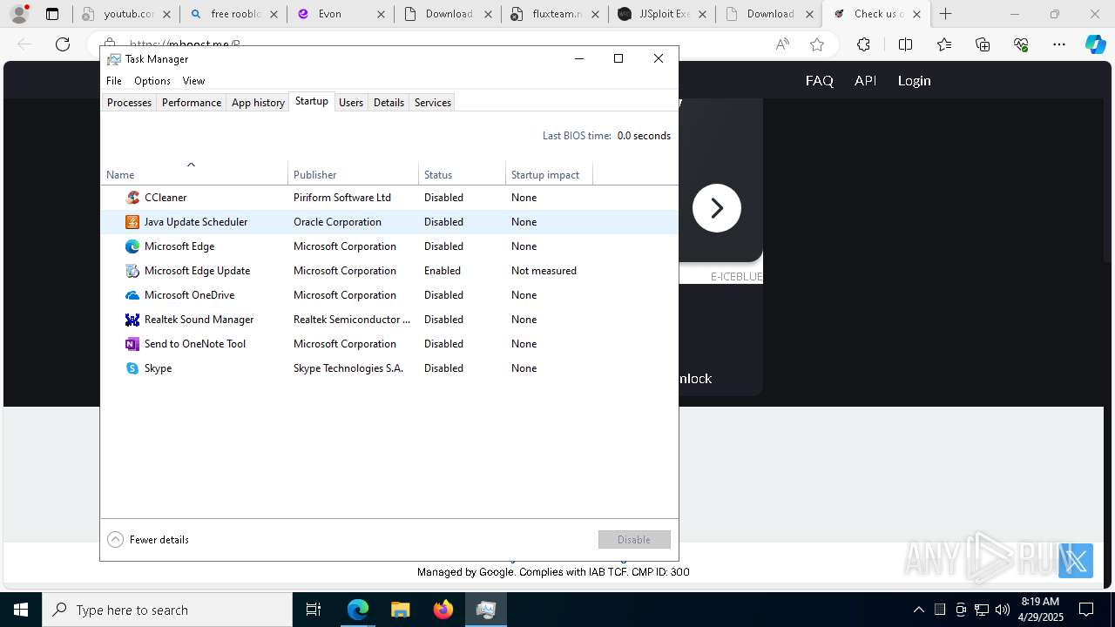Open the Edge profile avatar icon
This screenshot has width=1115, height=627.
click(x=19, y=14)
